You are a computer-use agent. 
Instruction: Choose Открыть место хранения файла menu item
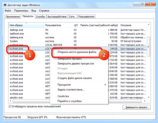[77, 52]
